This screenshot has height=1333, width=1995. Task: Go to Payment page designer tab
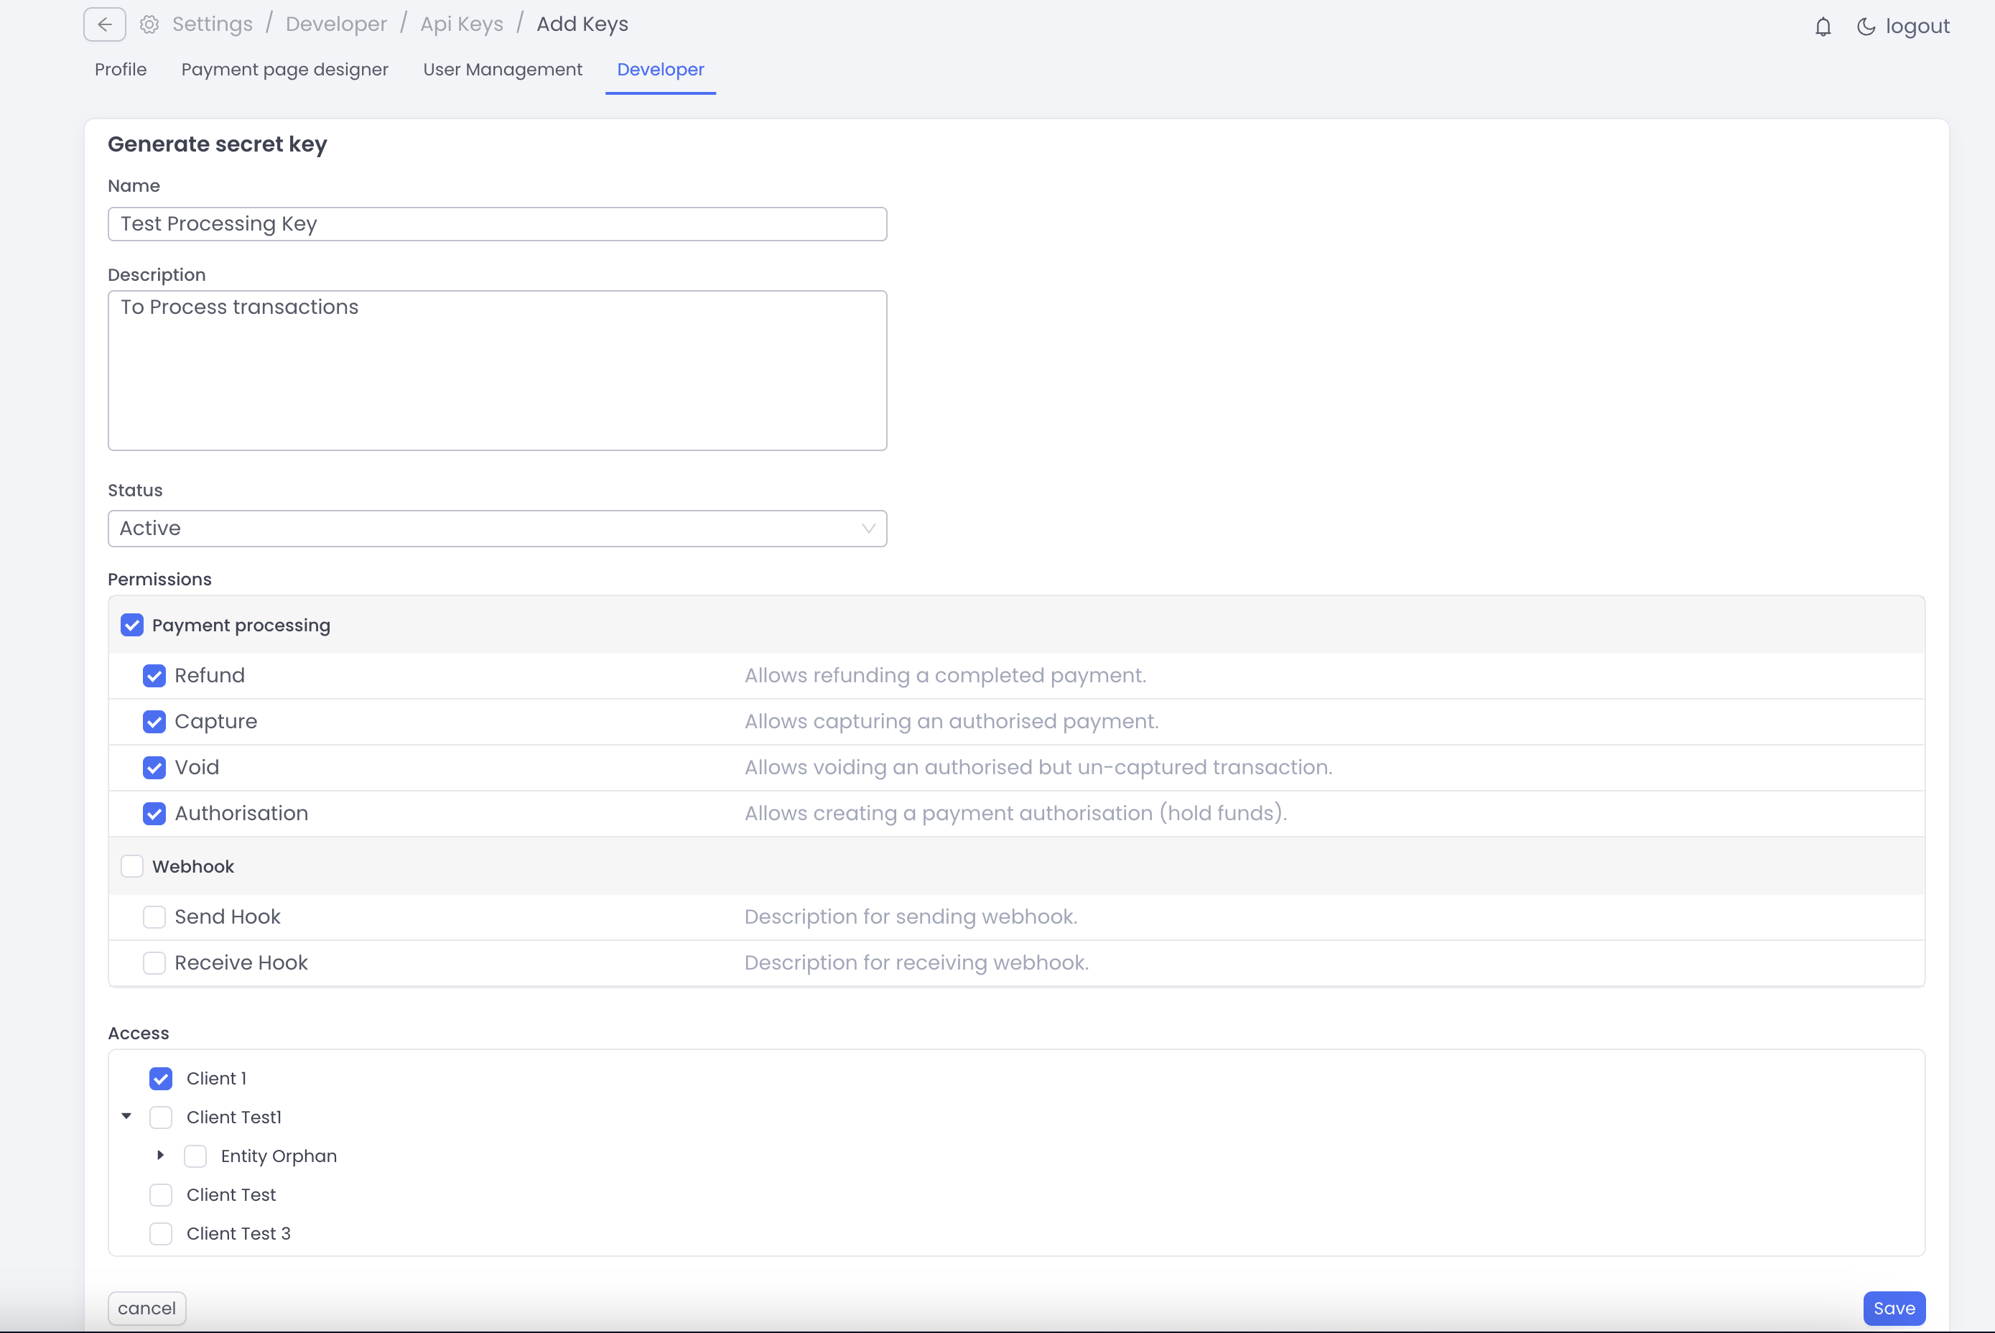pyautogui.click(x=285, y=70)
